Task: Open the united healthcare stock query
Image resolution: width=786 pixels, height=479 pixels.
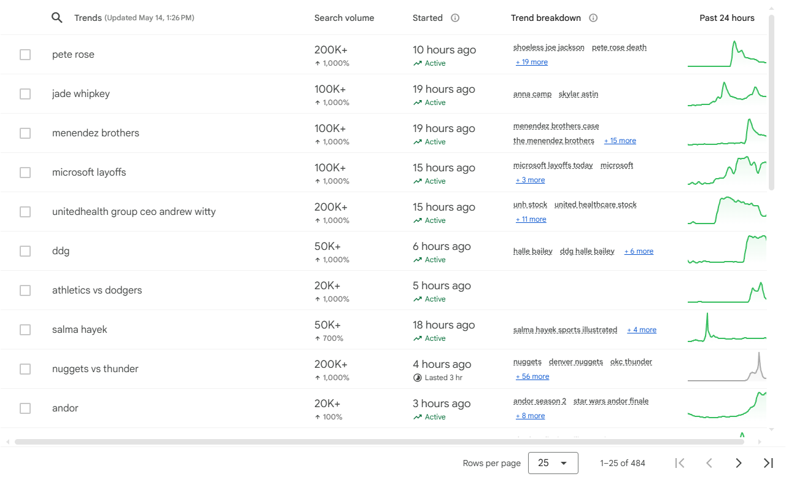Action: click(x=596, y=204)
